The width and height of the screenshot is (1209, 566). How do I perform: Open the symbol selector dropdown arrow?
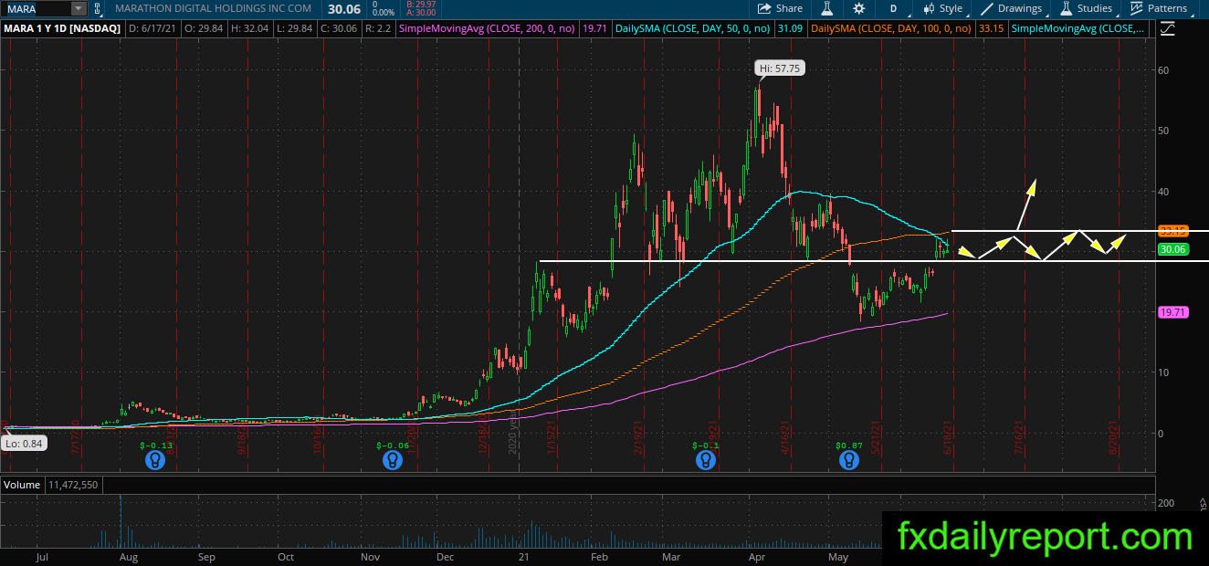click(78, 8)
